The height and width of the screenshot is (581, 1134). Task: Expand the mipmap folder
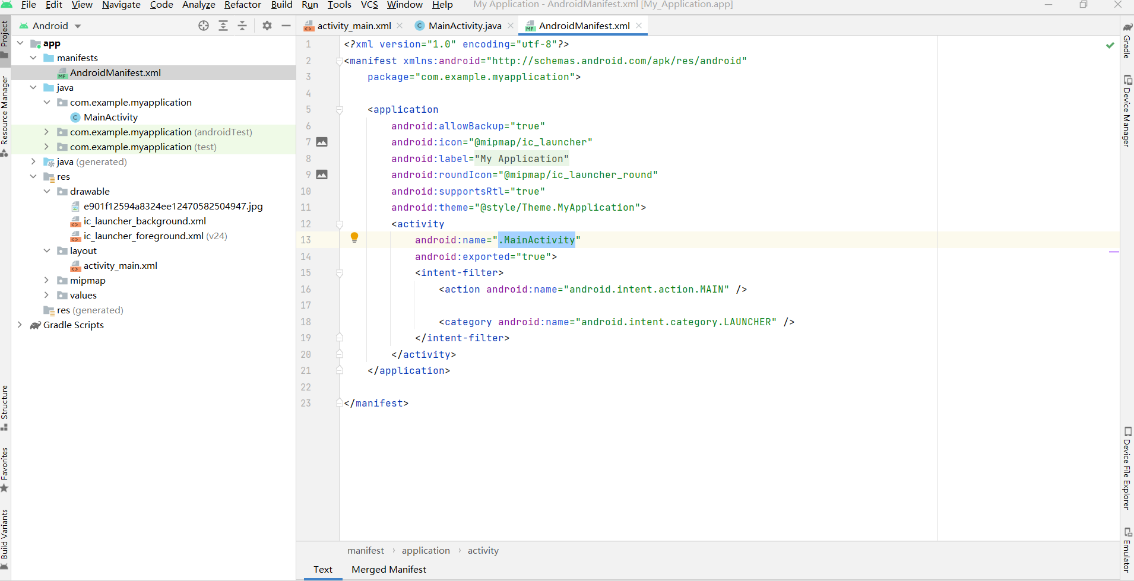coord(46,281)
